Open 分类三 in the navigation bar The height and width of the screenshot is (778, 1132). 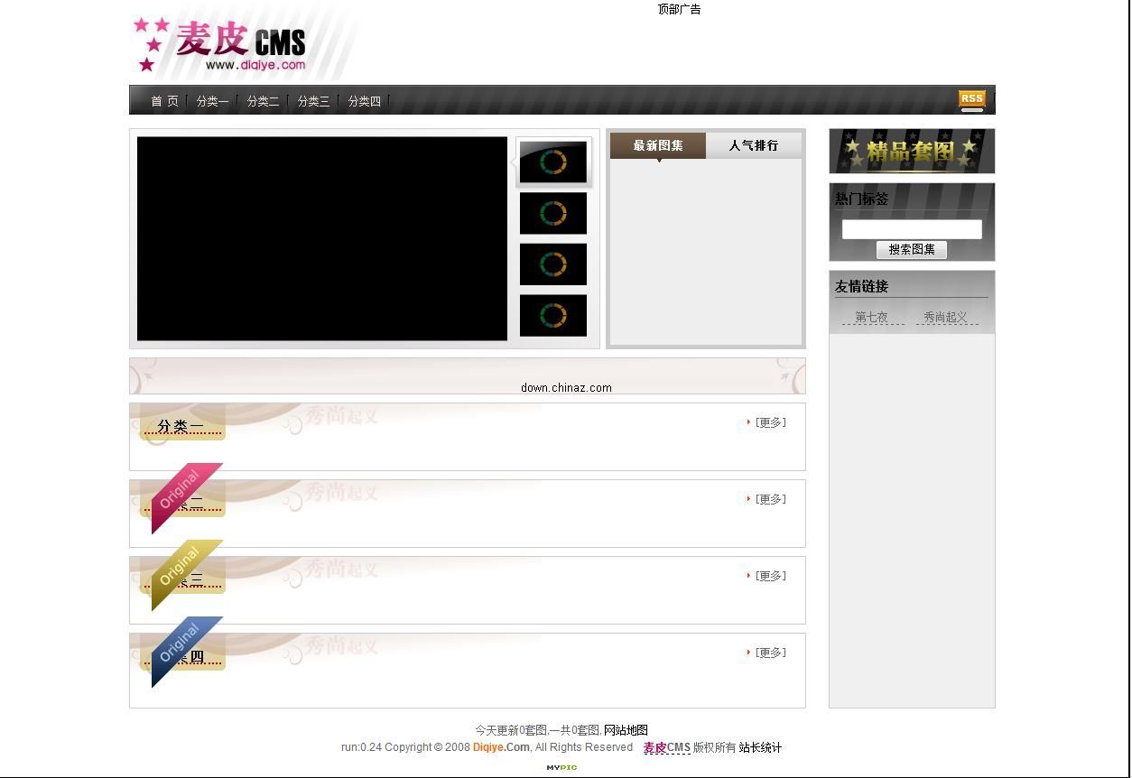click(x=313, y=101)
